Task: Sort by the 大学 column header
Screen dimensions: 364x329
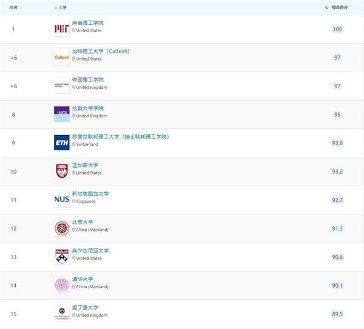Action: (61, 7)
